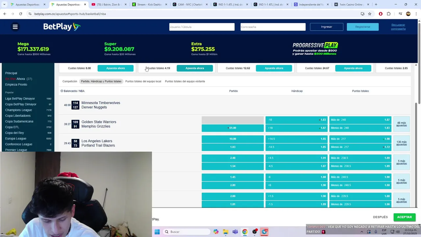Accept the cookie notice with ACEPTAR
Viewport: 421px width, 237px height.
click(x=405, y=217)
